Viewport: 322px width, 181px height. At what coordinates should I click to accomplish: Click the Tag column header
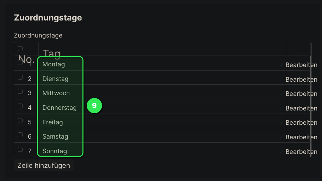52,54
